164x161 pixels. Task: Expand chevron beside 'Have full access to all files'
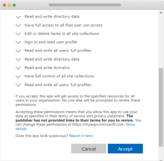tap(18, 26)
